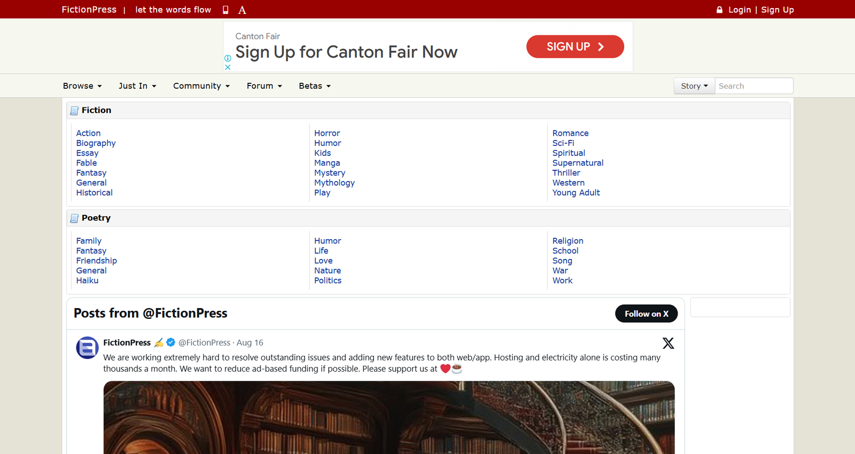Click the Follow on X button
This screenshot has height=454, width=855.
pyautogui.click(x=646, y=314)
